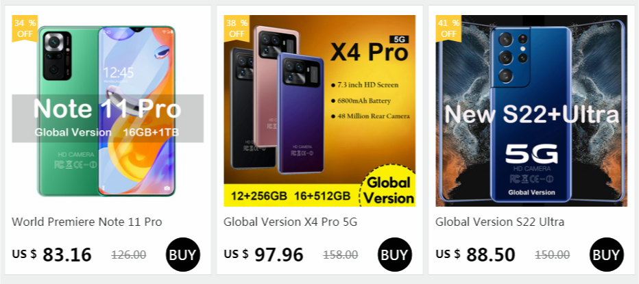639x284 pixels.
Task: Open Global Version S22 Ultra title link
Action: (500, 222)
